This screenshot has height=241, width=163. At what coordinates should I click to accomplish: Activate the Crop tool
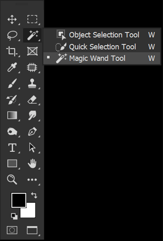[12, 51]
